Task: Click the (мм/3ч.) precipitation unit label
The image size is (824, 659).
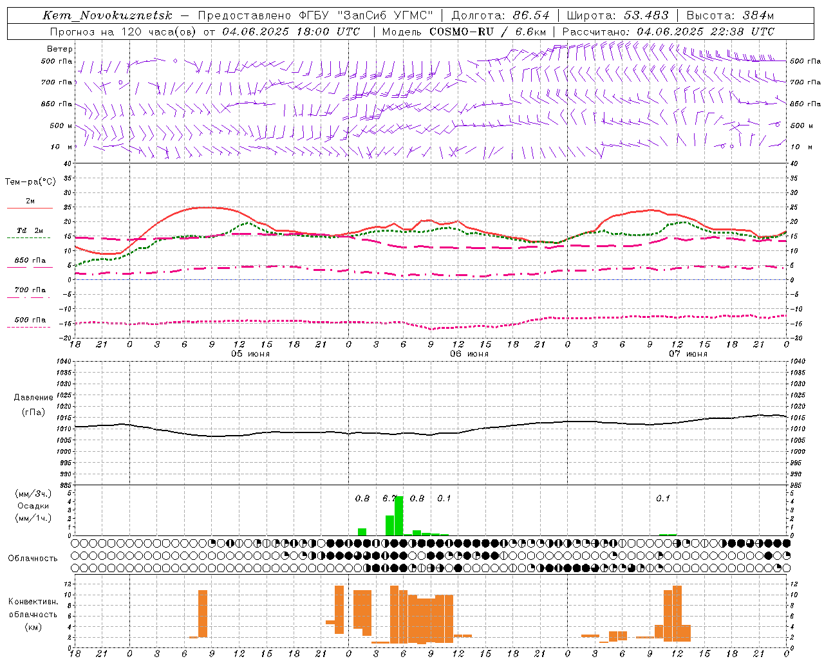Action: click(x=33, y=494)
